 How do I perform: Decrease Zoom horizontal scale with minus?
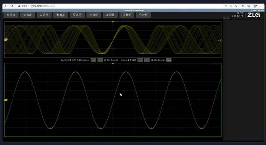[100, 60]
